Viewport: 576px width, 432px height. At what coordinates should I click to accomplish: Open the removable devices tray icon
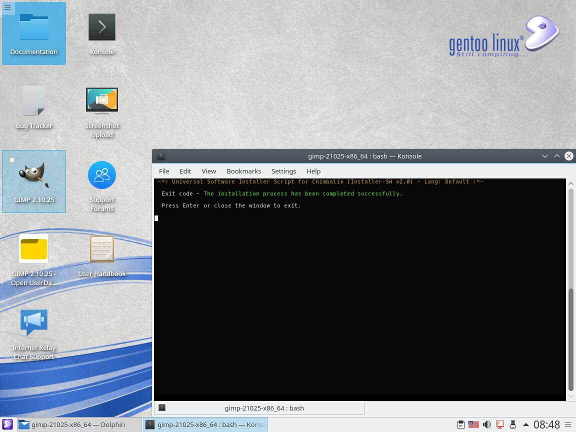513,424
